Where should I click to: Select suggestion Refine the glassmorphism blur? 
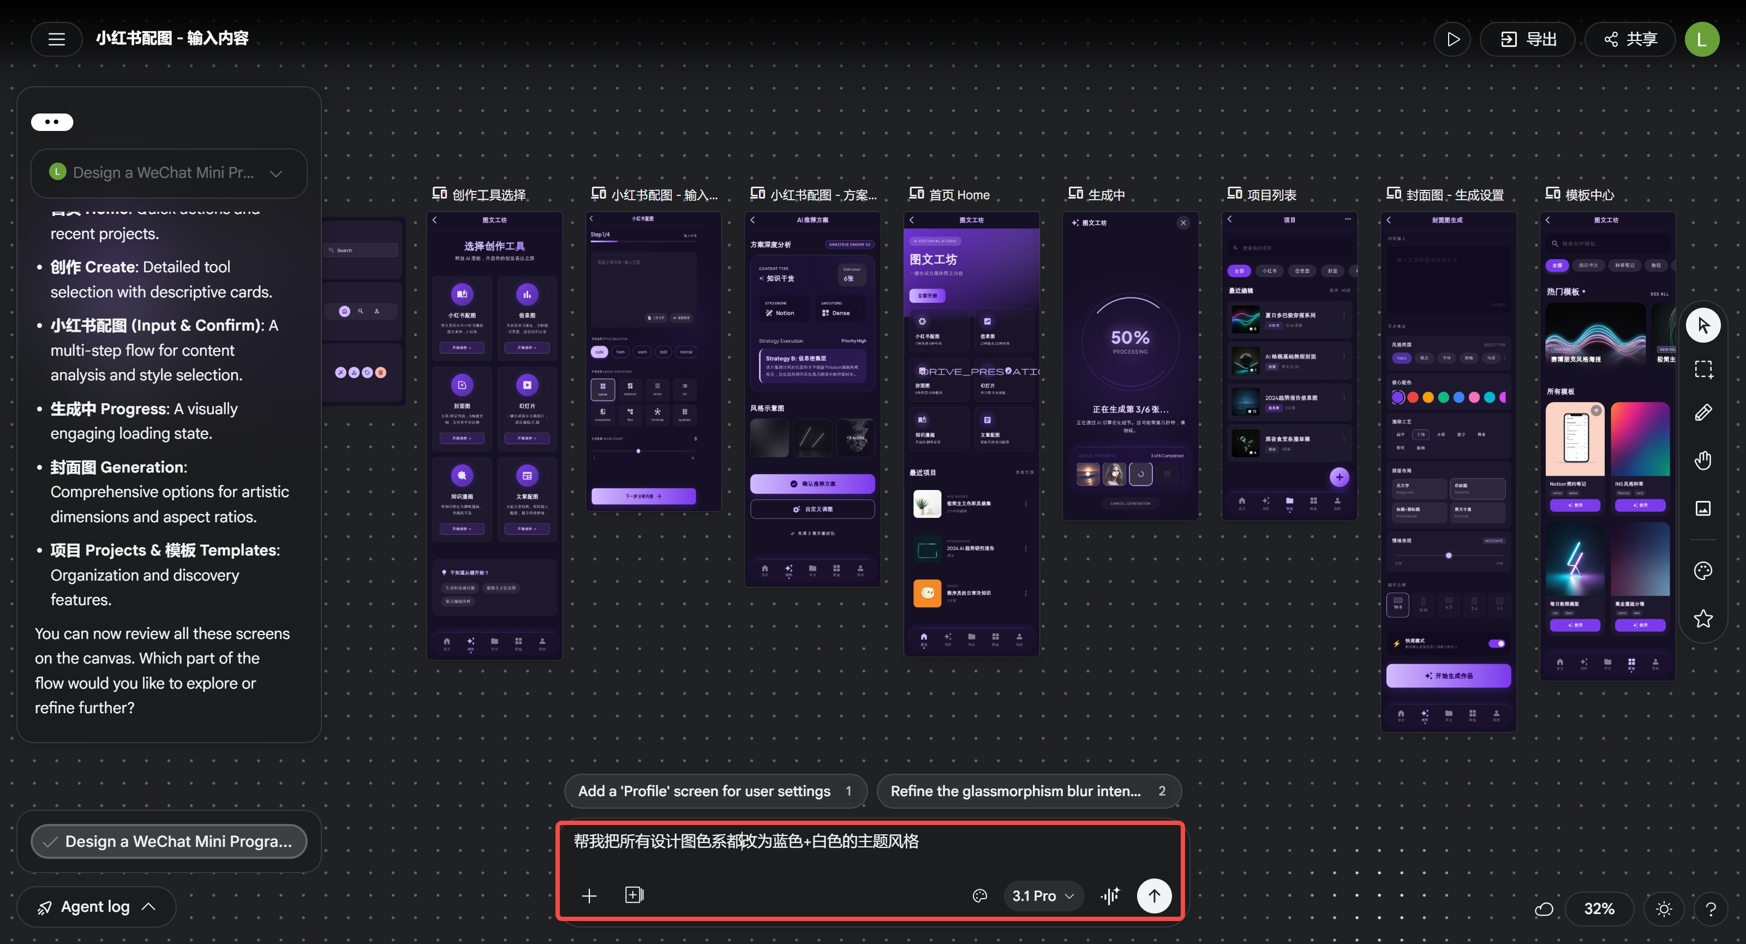[1028, 791]
